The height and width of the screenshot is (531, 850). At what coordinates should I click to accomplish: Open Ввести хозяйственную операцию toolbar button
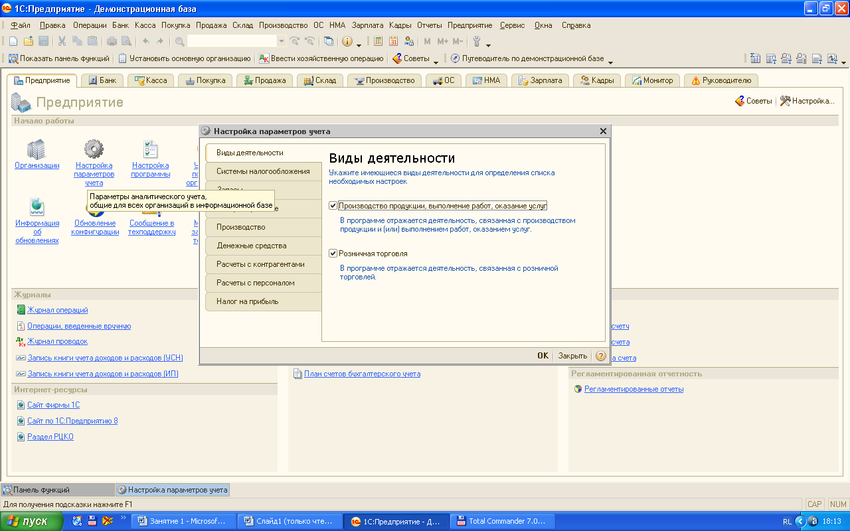tap(321, 58)
